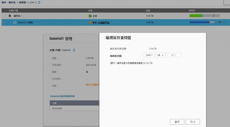Select the DataVol1 (系統) row
This screenshot has width=230, height=127.
[116, 22]
